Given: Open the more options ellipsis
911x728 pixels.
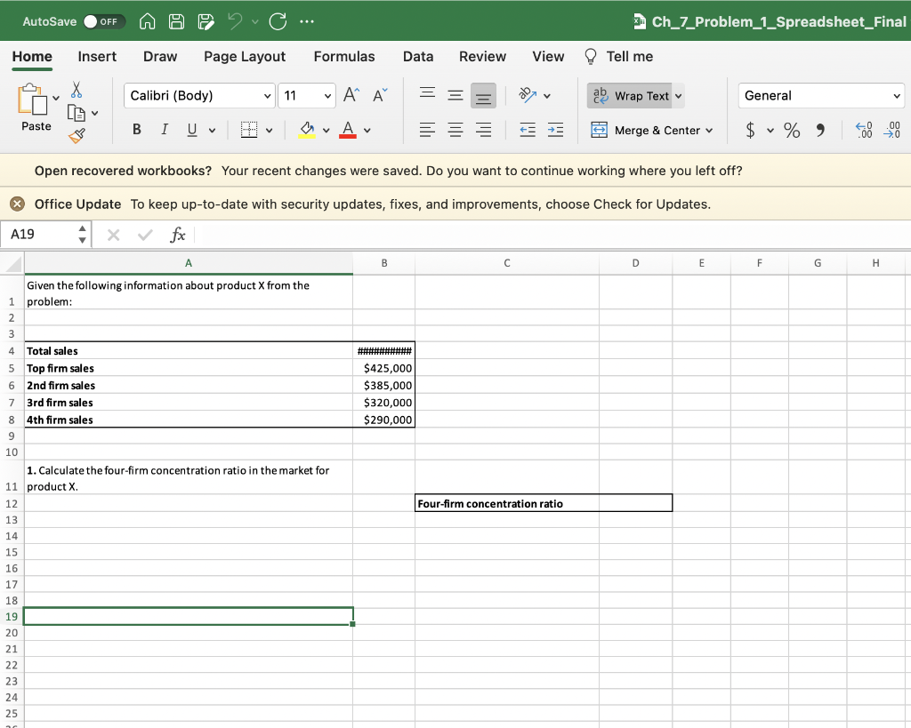Looking at the screenshot, I should [307, 21].
